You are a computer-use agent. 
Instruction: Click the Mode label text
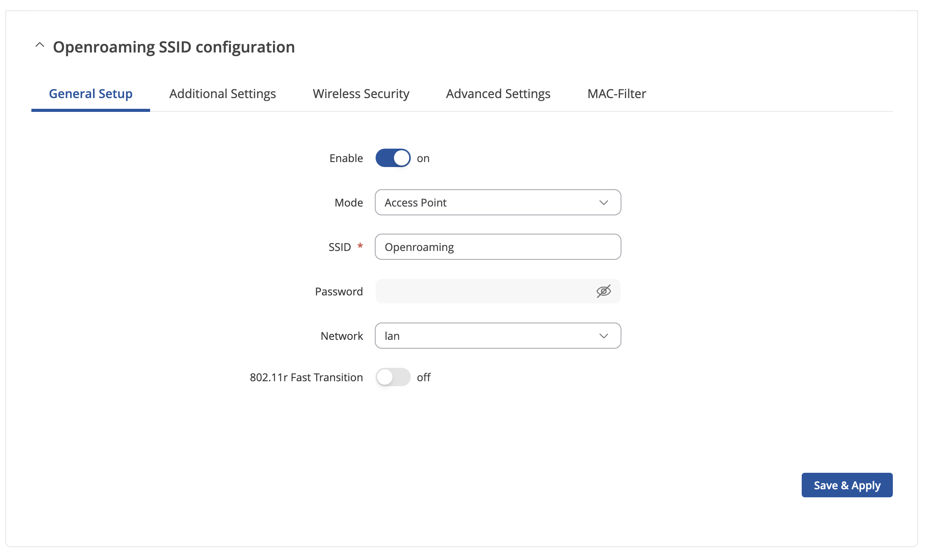pyautogui.click(x=349, y=203)
